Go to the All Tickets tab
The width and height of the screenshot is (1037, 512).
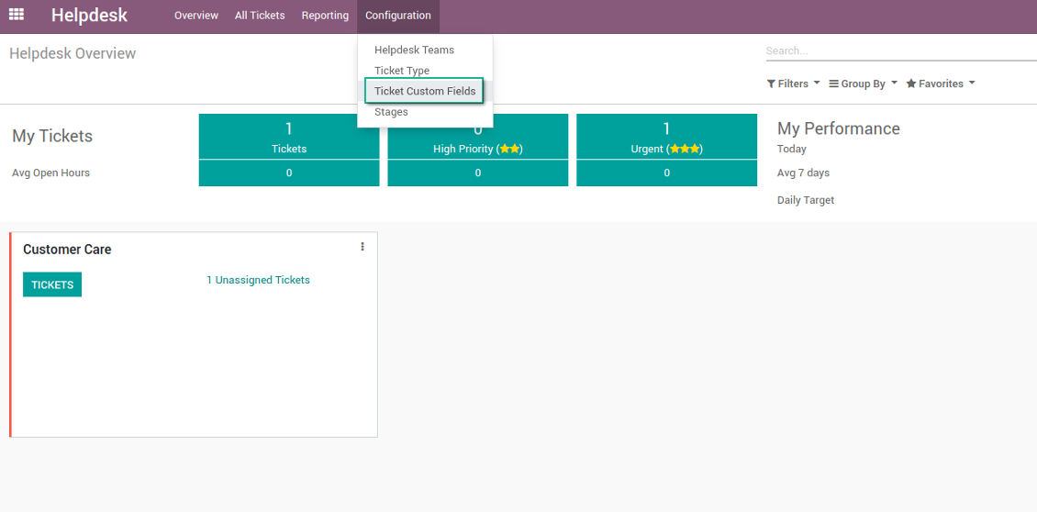click(x=260, y=16)
